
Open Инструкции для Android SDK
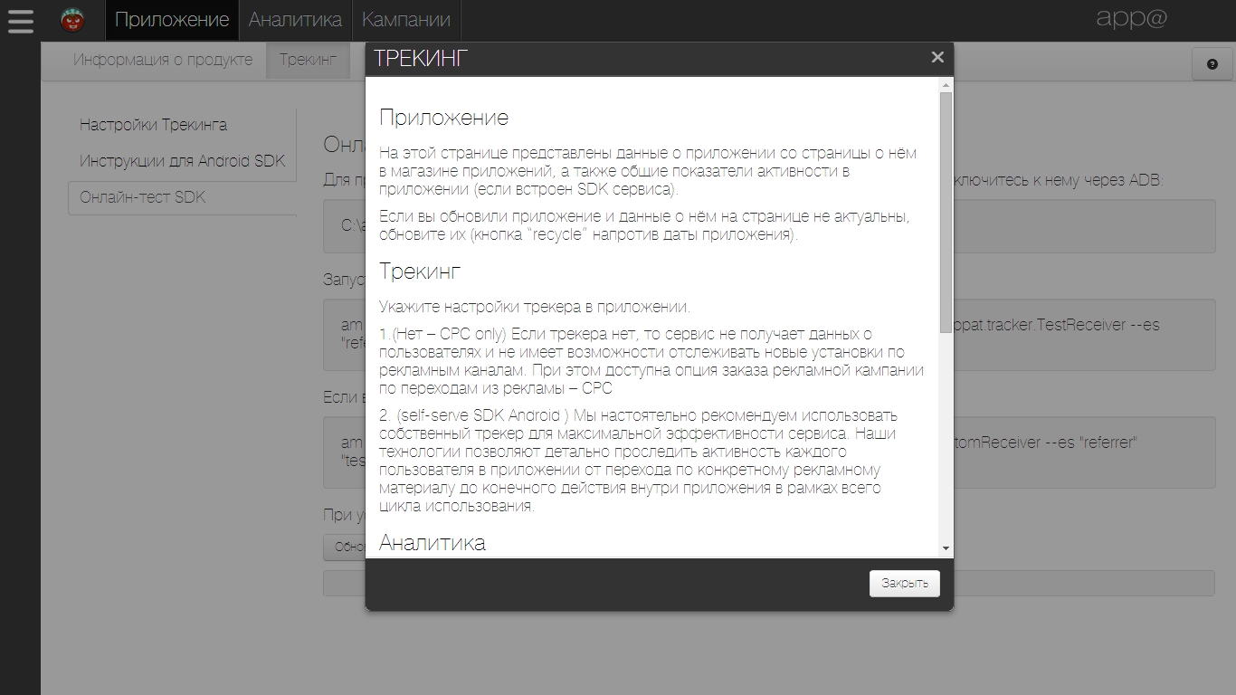(x=182, y=161)
